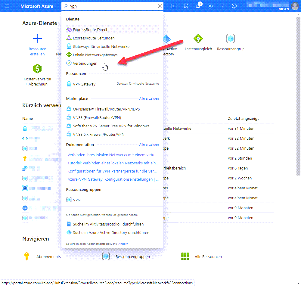Show notifications via the bell icon

(x=198, y=6)
